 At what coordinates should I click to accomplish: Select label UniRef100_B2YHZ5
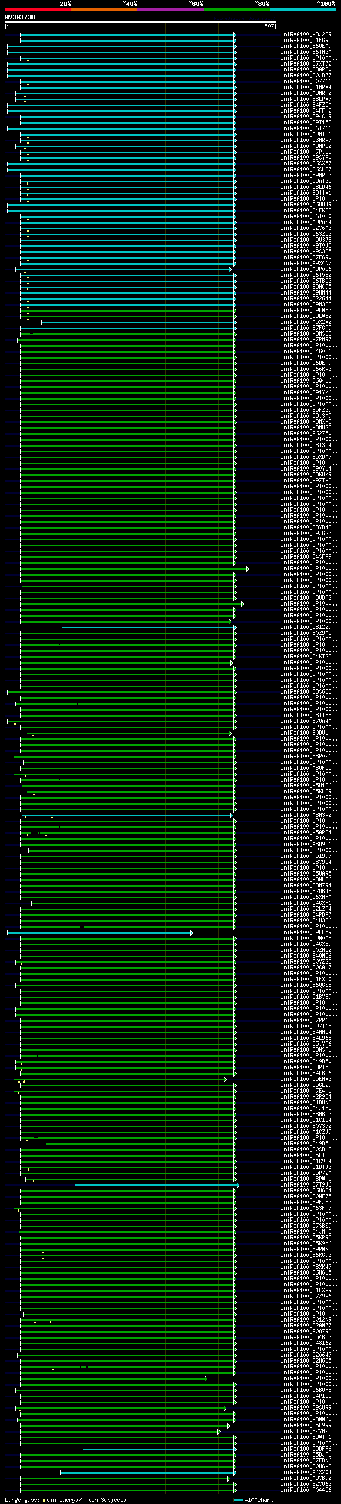tap(306, 1431)
